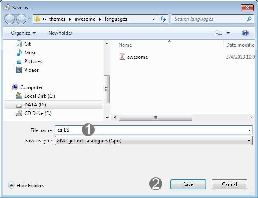Screen dimensions: 258x198
Task: Click the search magnifier icon
Action: coord(249,19)
